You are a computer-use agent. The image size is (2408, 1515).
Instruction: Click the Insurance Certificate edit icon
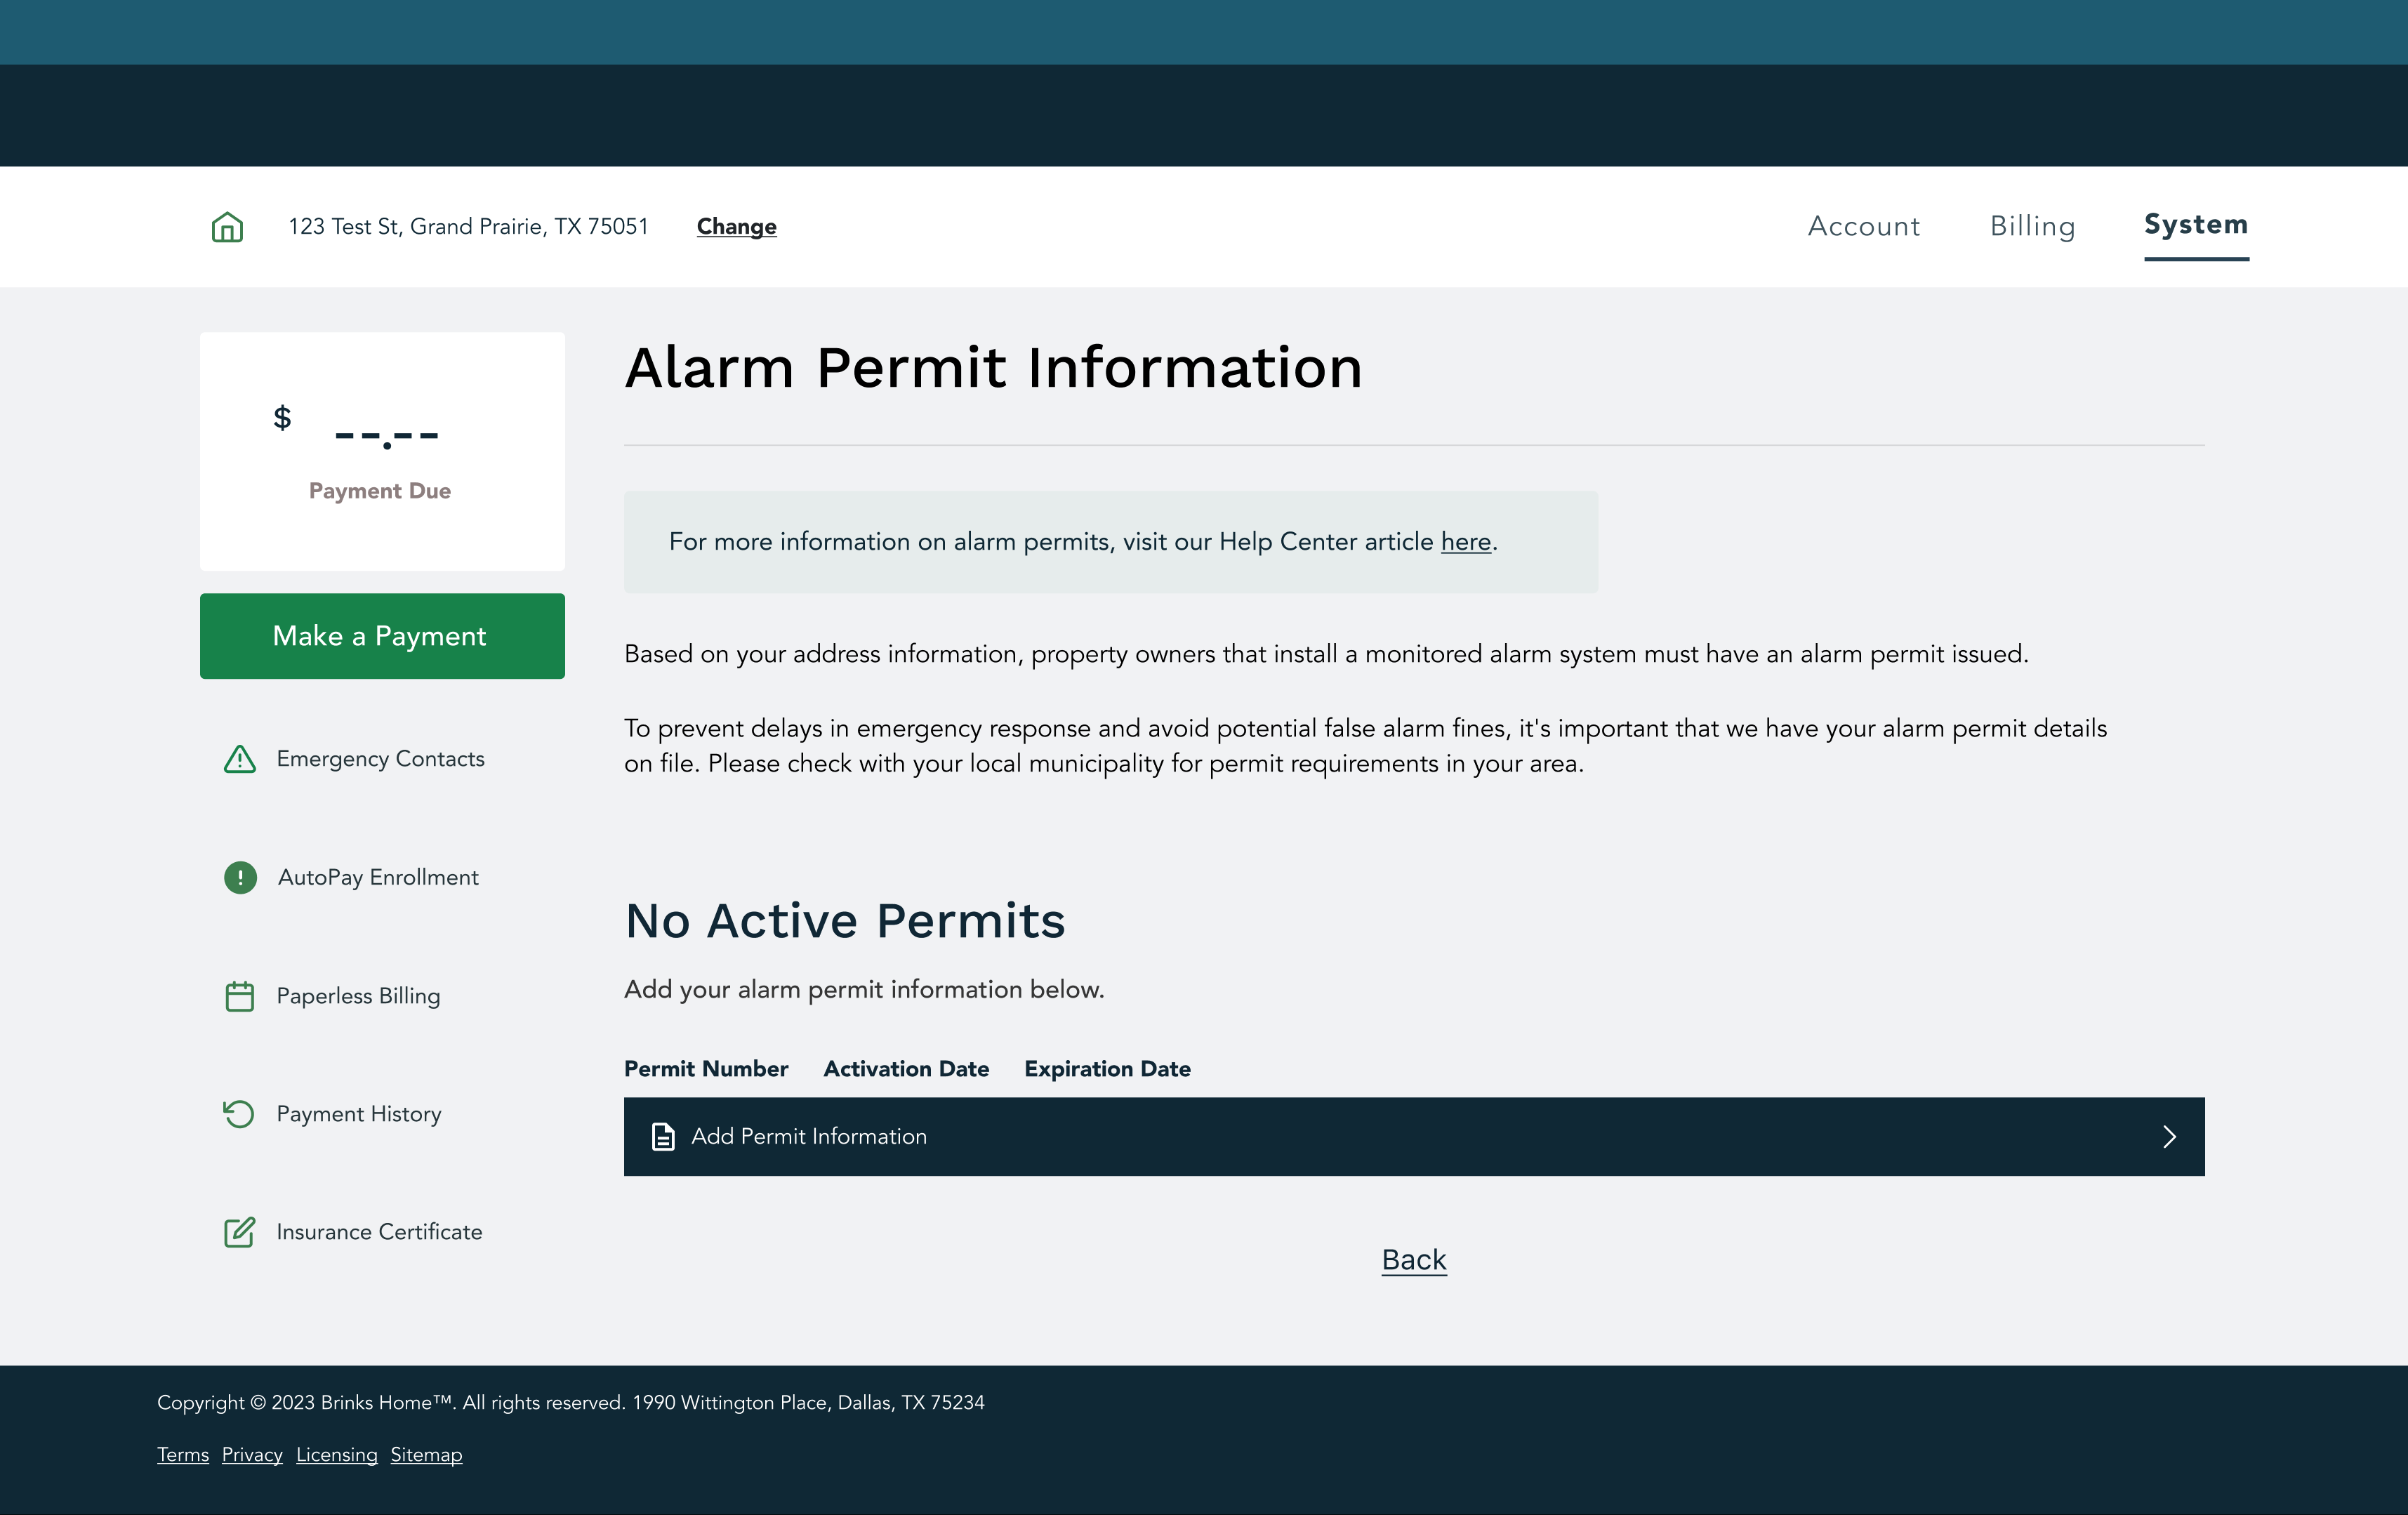point(239,1231)
